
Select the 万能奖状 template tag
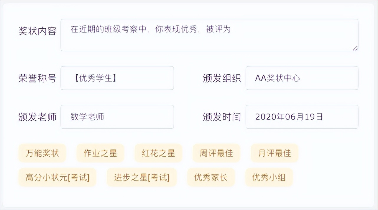42,153
